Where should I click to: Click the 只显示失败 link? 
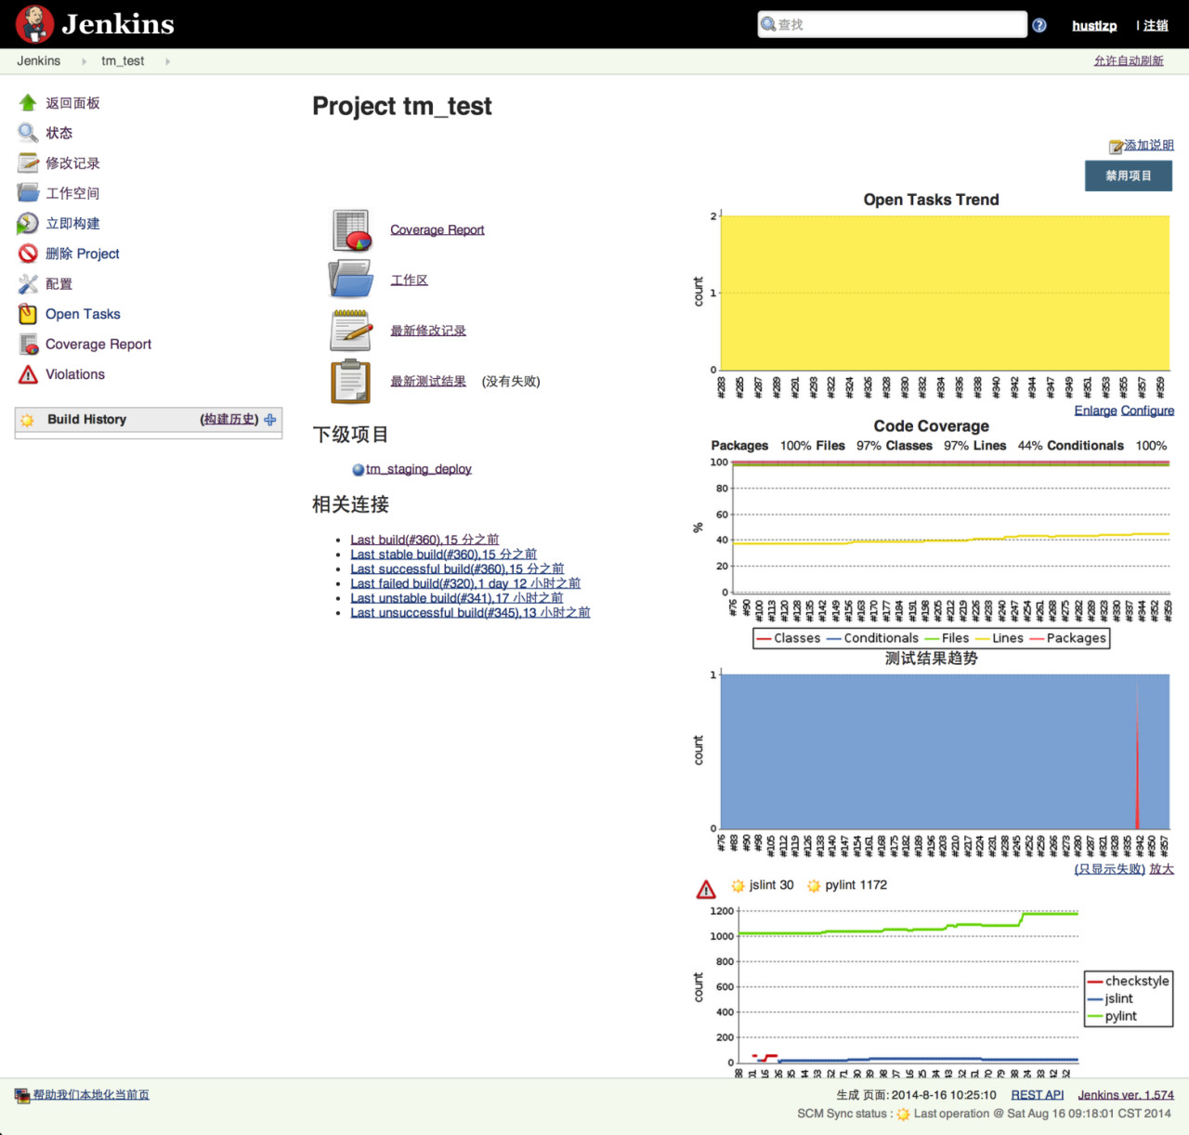tap(1109, 869)
